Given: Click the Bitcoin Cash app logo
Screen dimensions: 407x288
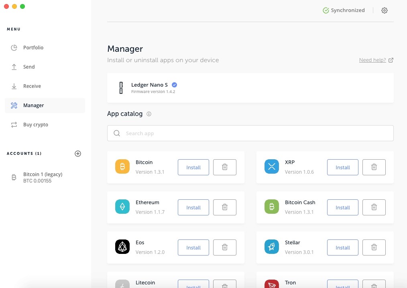Looking at the screenshot, I should pyautogui.click(x=271, y=207).
